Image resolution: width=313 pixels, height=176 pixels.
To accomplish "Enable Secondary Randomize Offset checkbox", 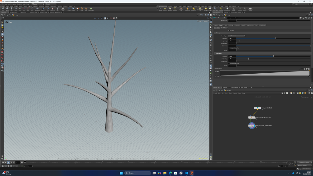I will (x=229, y=63).
